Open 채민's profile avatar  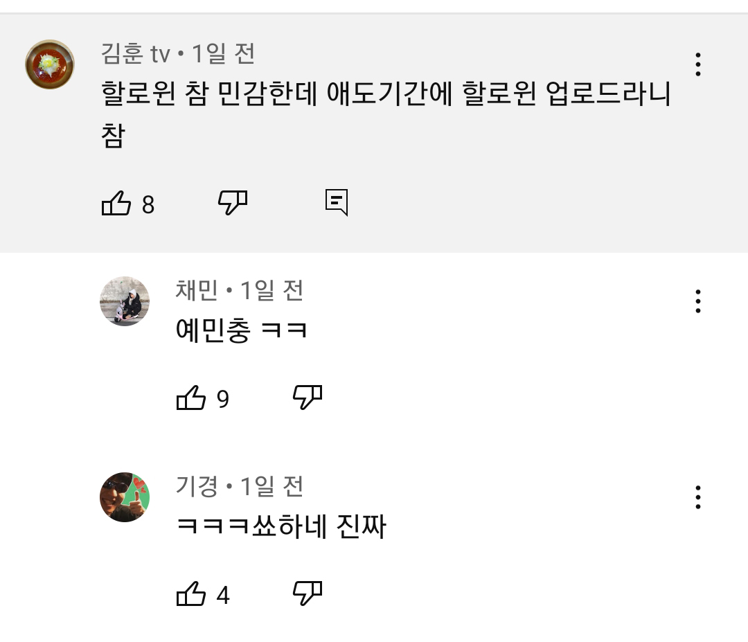point(125,301)
